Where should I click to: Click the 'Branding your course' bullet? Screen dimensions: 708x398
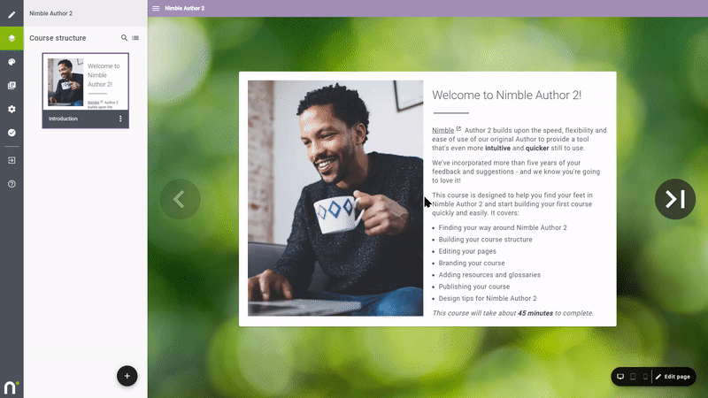tap(472, 263)
